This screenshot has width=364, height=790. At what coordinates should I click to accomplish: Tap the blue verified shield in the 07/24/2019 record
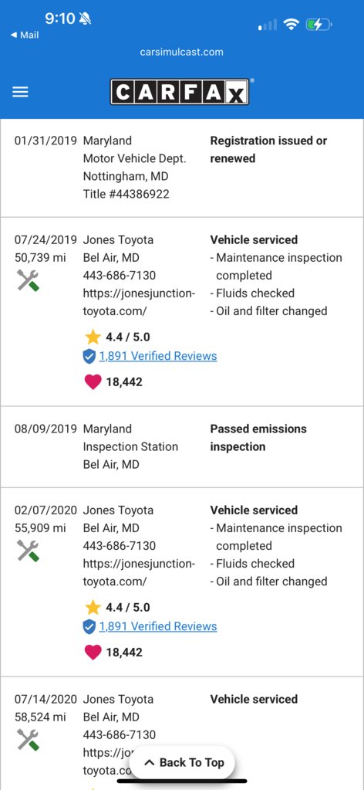pyautogui.click(x=89, y=357)
